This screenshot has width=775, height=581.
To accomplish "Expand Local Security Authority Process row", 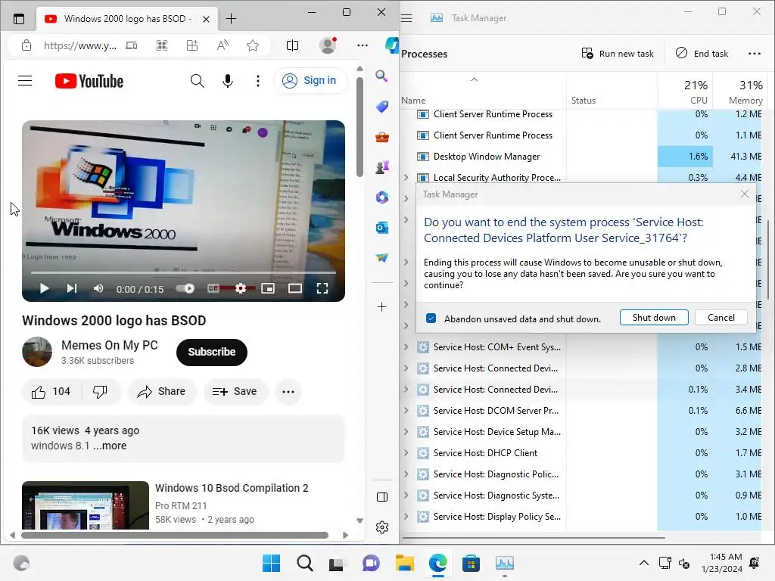I will pos(406,177).
